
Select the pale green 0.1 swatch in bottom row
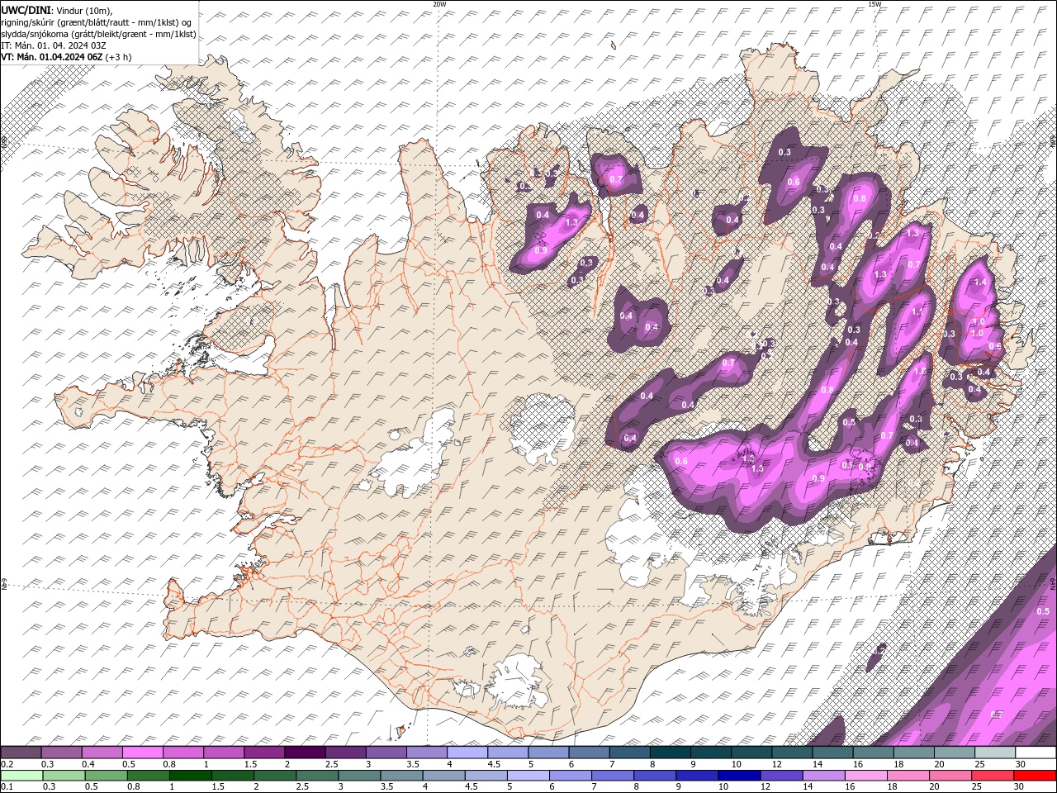(21, 775)
